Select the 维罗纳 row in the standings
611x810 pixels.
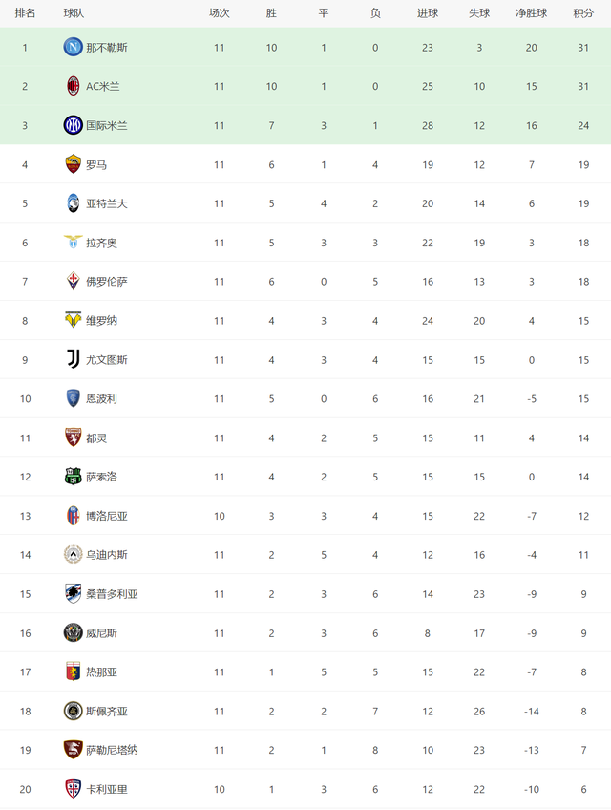(x=305, y=320)
